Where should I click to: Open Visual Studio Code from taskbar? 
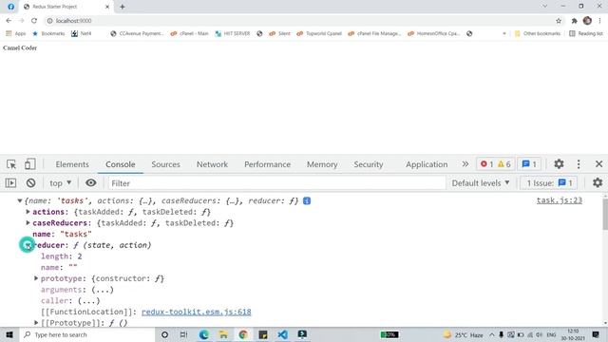pos(282,334)
